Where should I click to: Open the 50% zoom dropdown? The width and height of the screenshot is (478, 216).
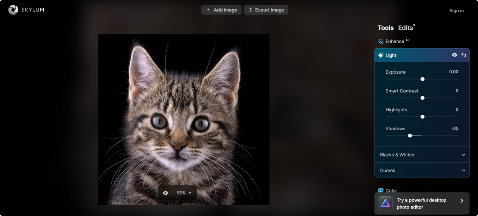184,193
